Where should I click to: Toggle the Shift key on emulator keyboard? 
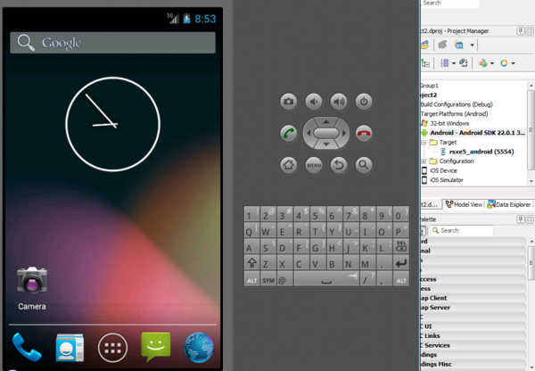click(x=252, y=263)
